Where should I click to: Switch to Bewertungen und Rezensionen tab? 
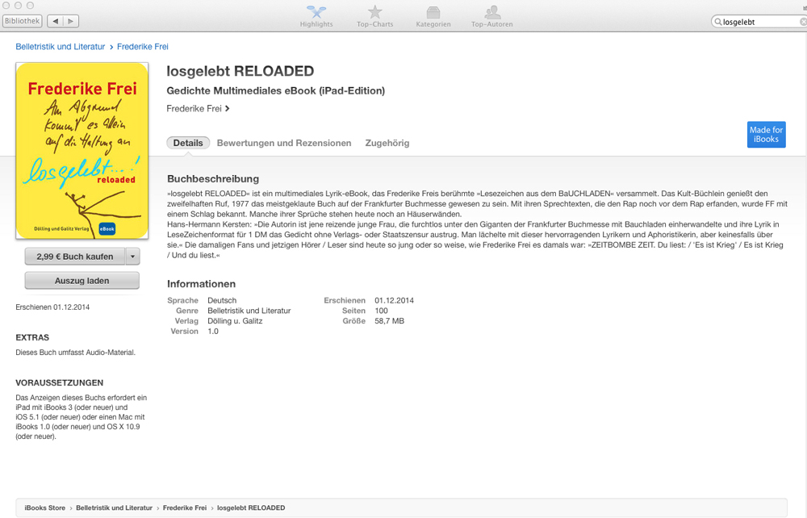tap(284, 143)
